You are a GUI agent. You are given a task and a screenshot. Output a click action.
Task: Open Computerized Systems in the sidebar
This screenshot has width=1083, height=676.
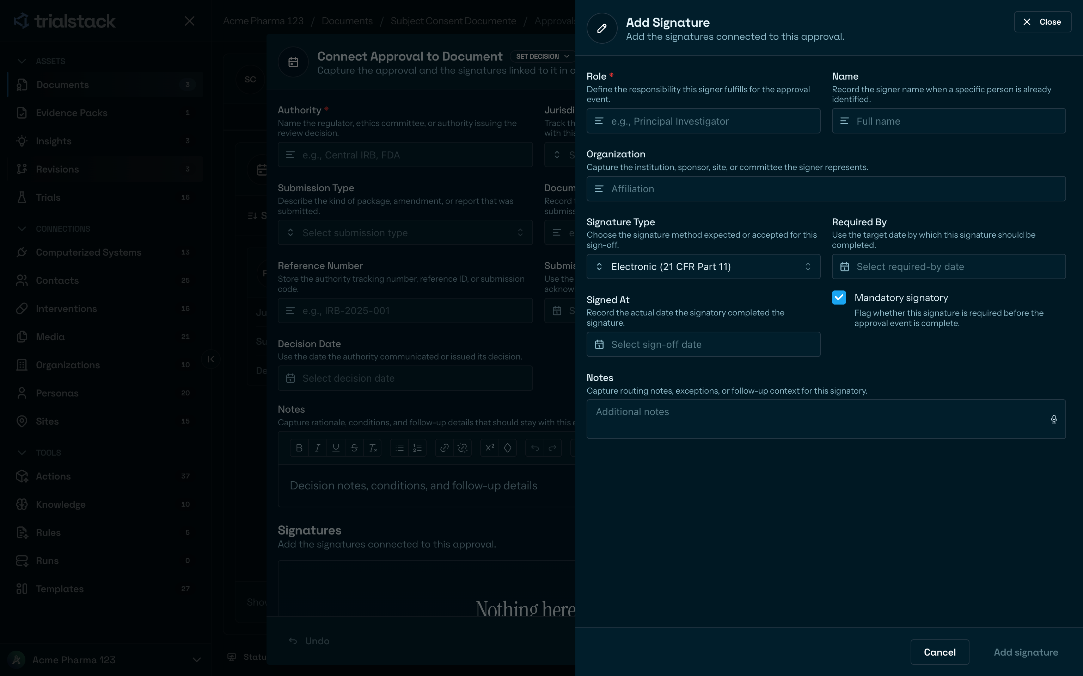click(x=105, y=252)
